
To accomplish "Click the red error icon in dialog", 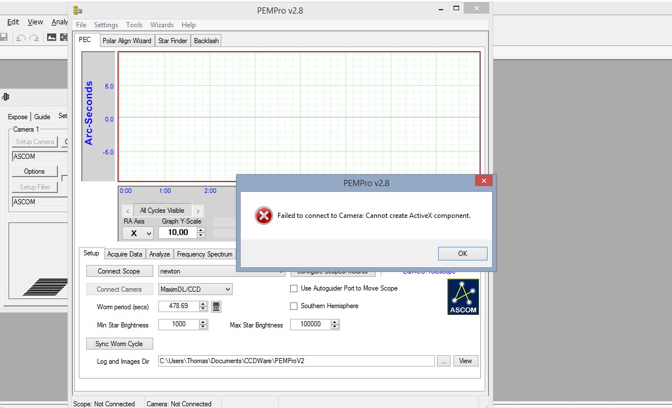I will (263, 216).
